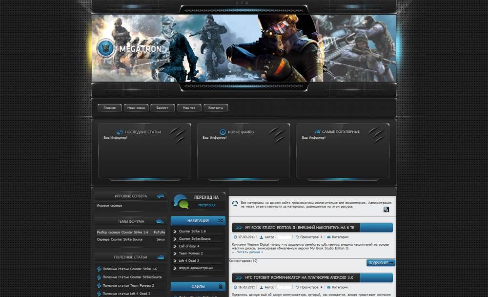The width and height of the screenshot is (488, 297).
Task: Click the star icon beside Самые популярные
Action: click(318, 132)
